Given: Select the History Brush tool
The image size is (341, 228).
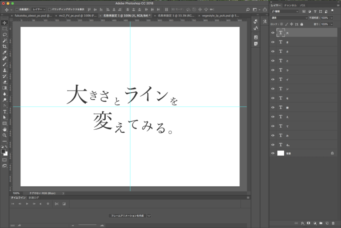Looking at the screenshot, I should (5, 76).
